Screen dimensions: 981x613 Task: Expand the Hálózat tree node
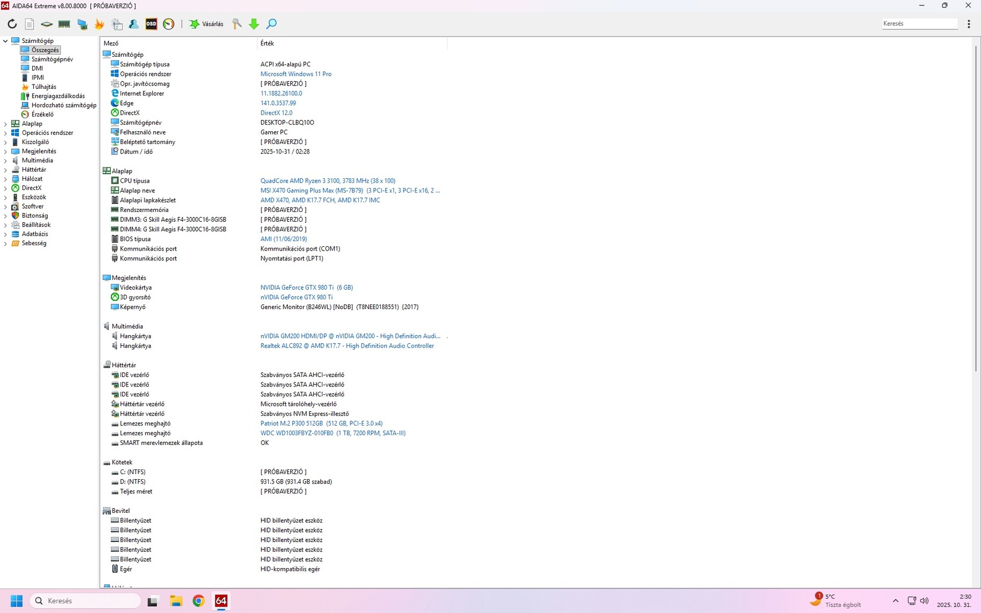(5, 179)
